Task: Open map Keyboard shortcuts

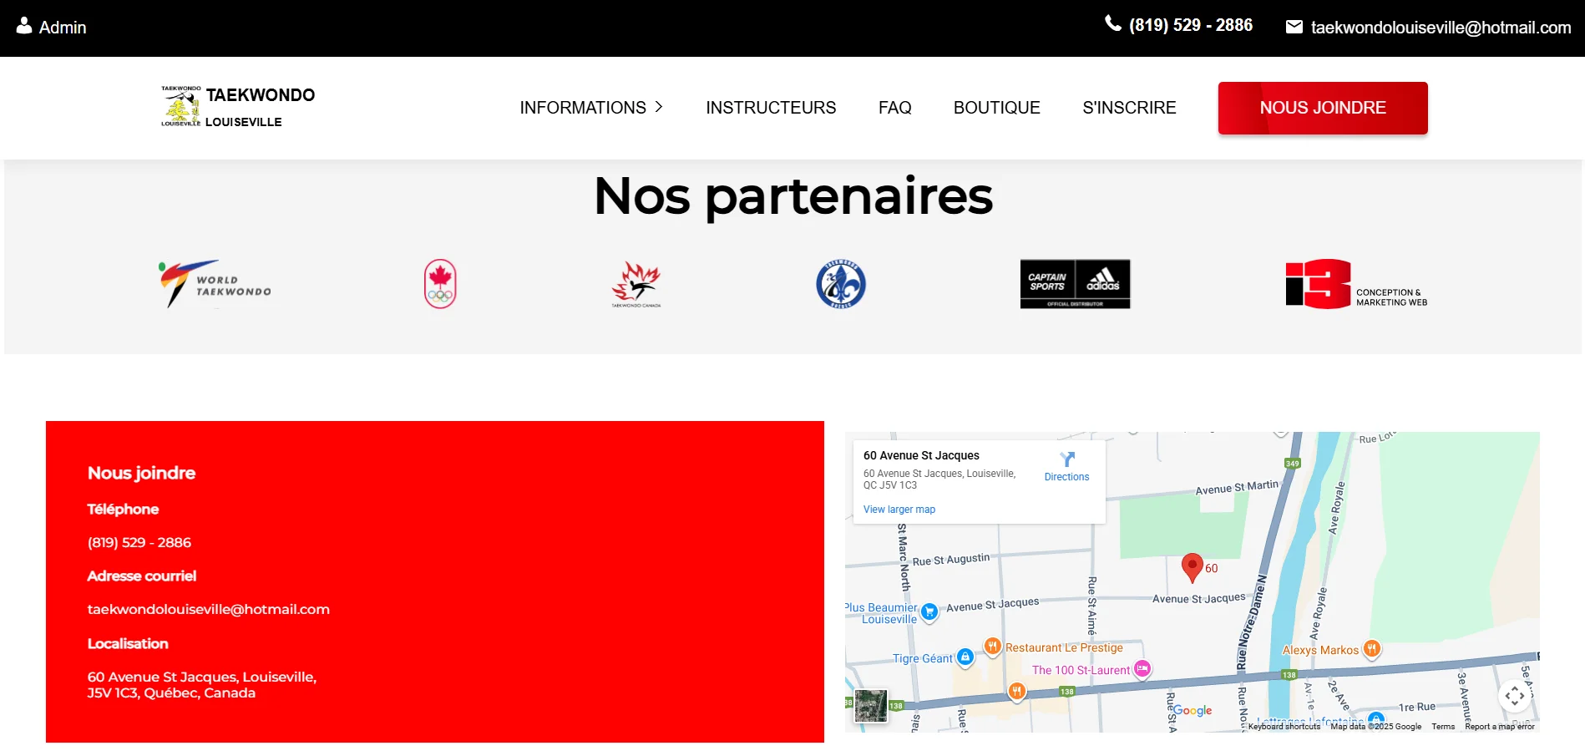Action: [x=1284, y=727]
